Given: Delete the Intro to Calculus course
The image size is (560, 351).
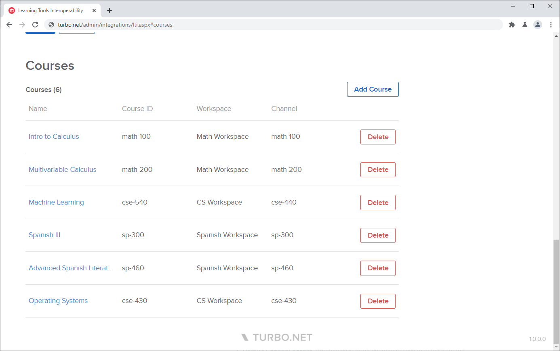Looking at the screenshot, I should (x=378, y=137).
